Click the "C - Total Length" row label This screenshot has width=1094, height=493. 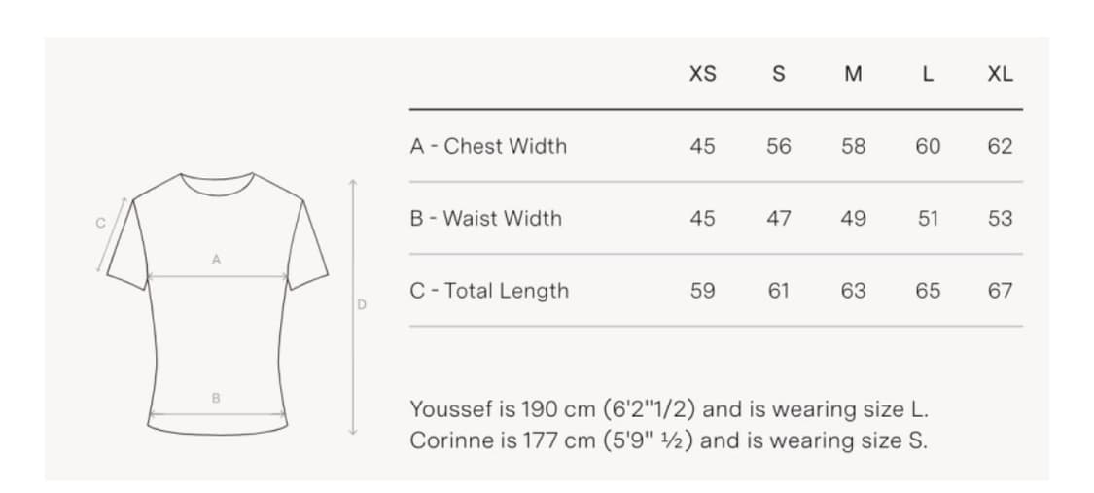pyautogui.click(x=489, y=290)
